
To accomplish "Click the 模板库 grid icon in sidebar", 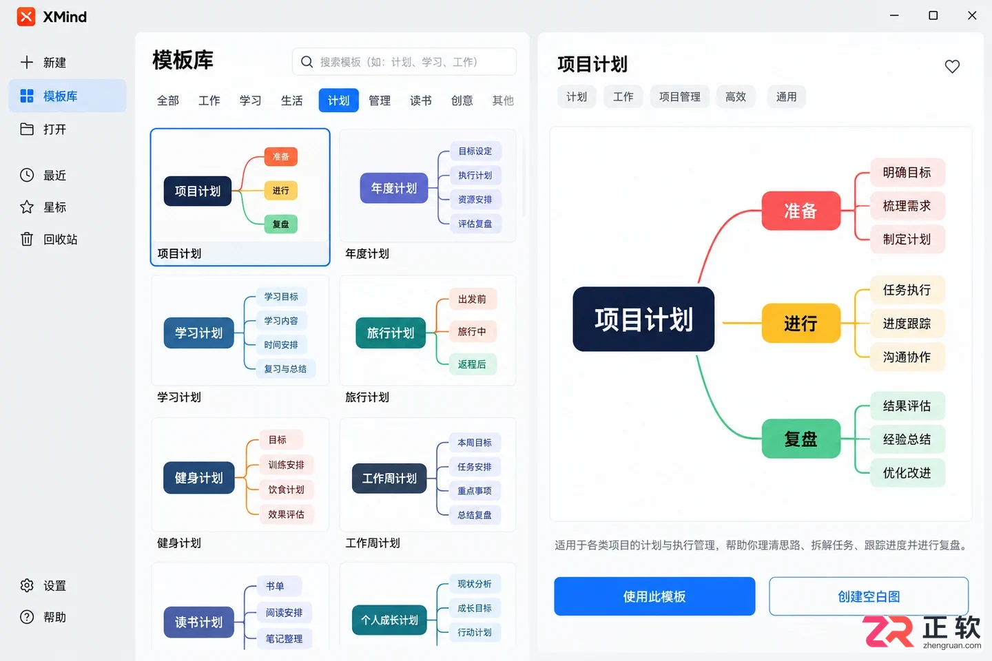I will (x=27, y=96).
